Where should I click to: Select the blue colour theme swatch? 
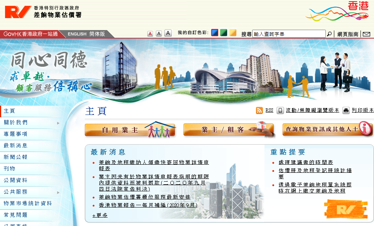point(215,33)
